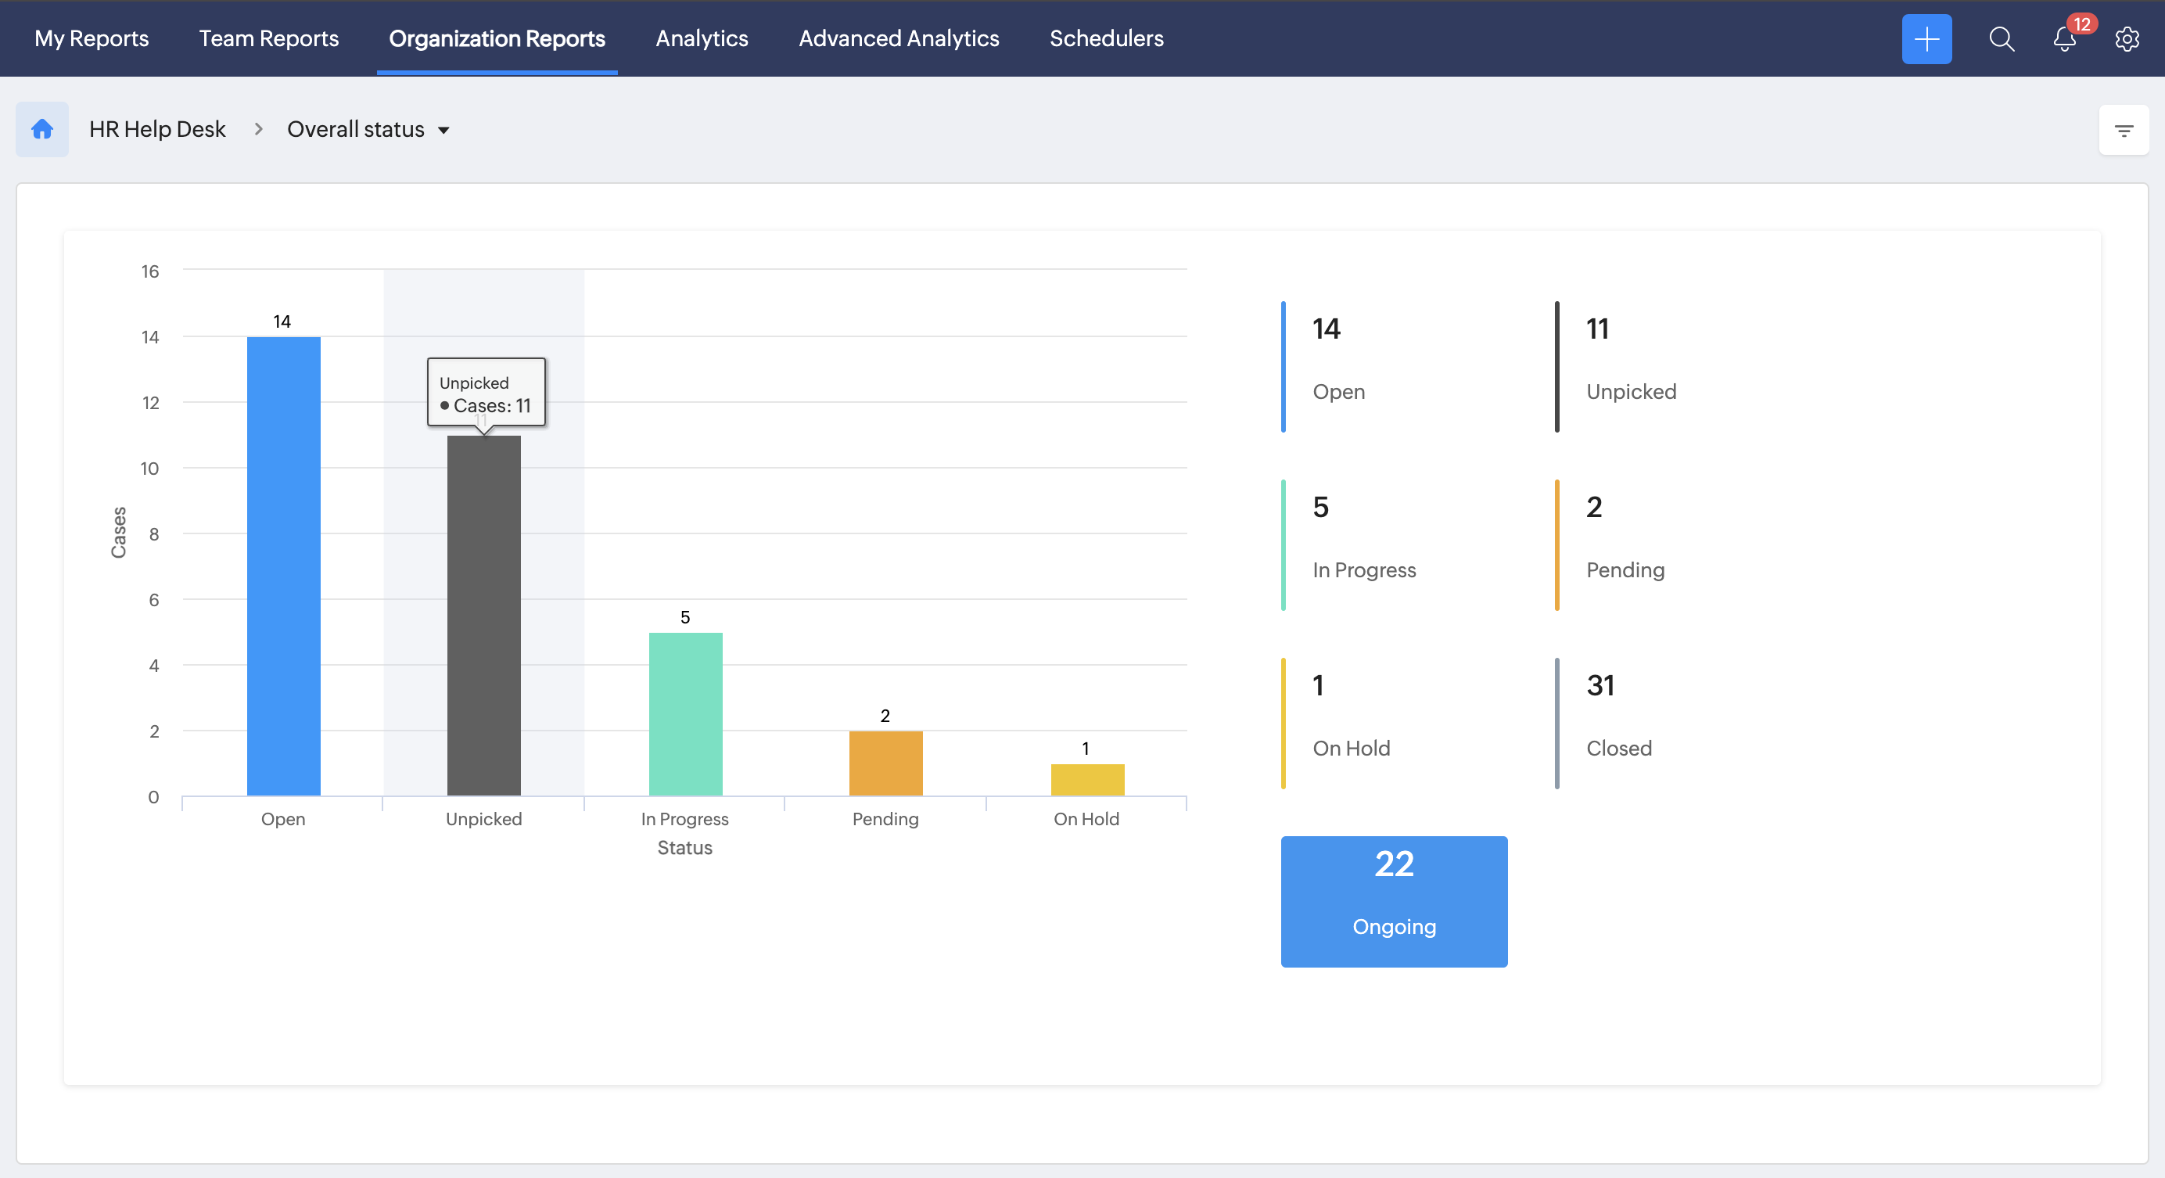Click the blue plus add button

click(1926, 38)
